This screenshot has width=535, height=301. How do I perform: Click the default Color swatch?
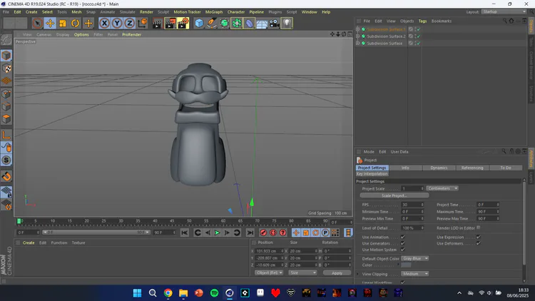pos(406,265)
